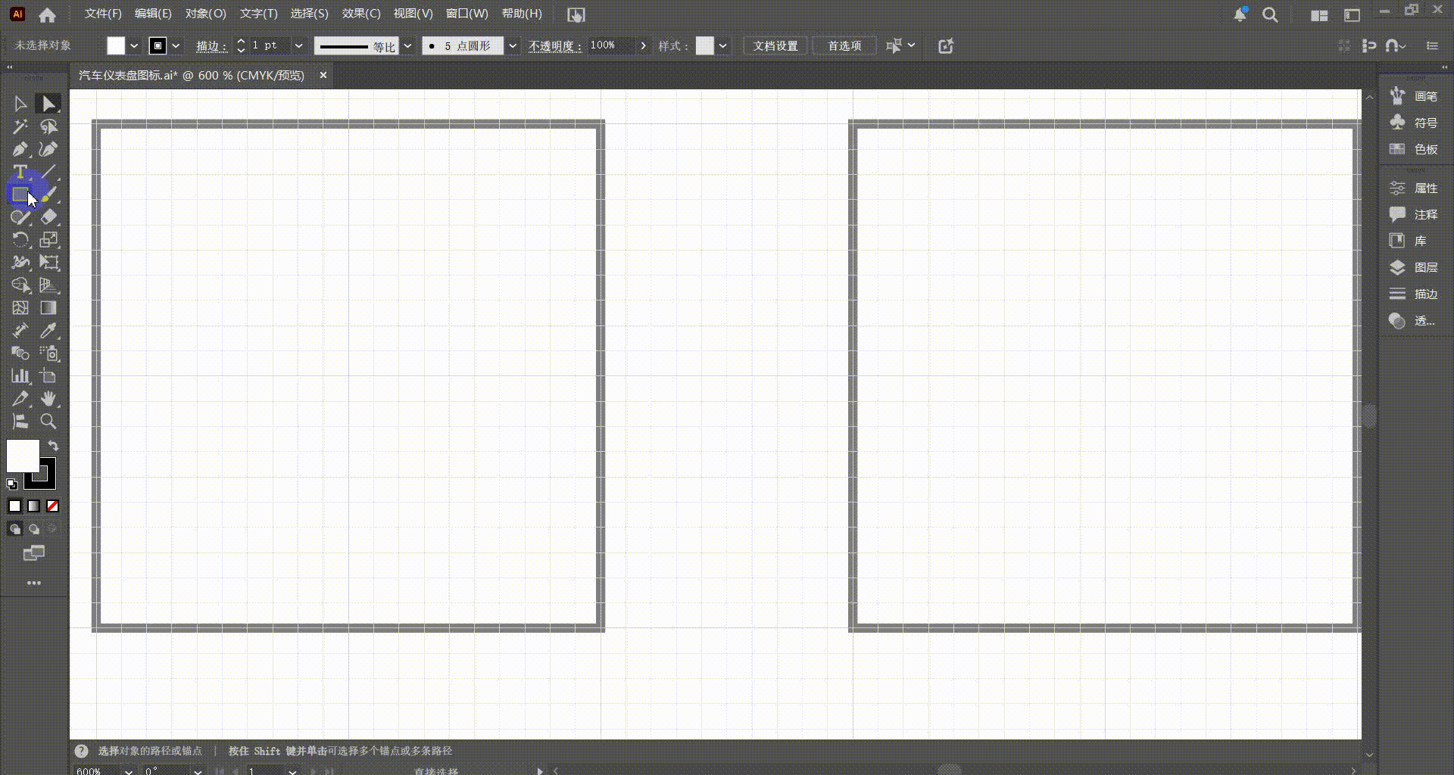The image size is (1454, 775).
Task: Select the Width/Warp tool
Action: pyautogui.click(x=20, y=263)
